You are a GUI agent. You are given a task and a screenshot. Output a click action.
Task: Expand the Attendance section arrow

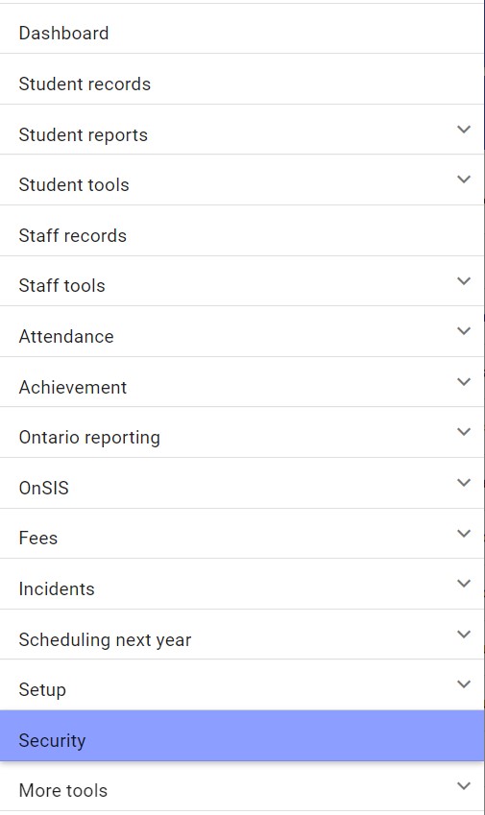(x=464, y=331)
